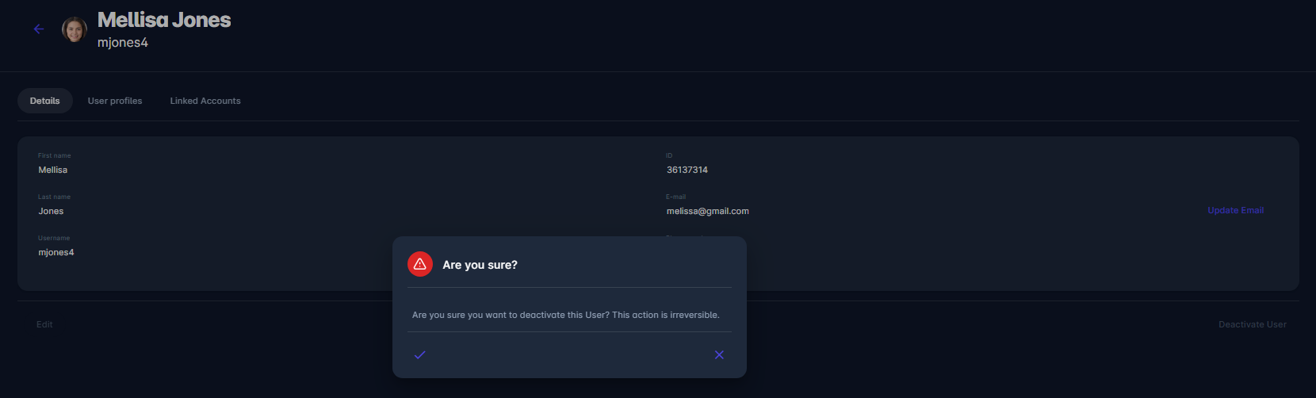Image resolution: width=1316 pixels, height=398 pixels.
Task: Select the First name value Mellisa
Action: pyautogui.click(x=53, y=170)
